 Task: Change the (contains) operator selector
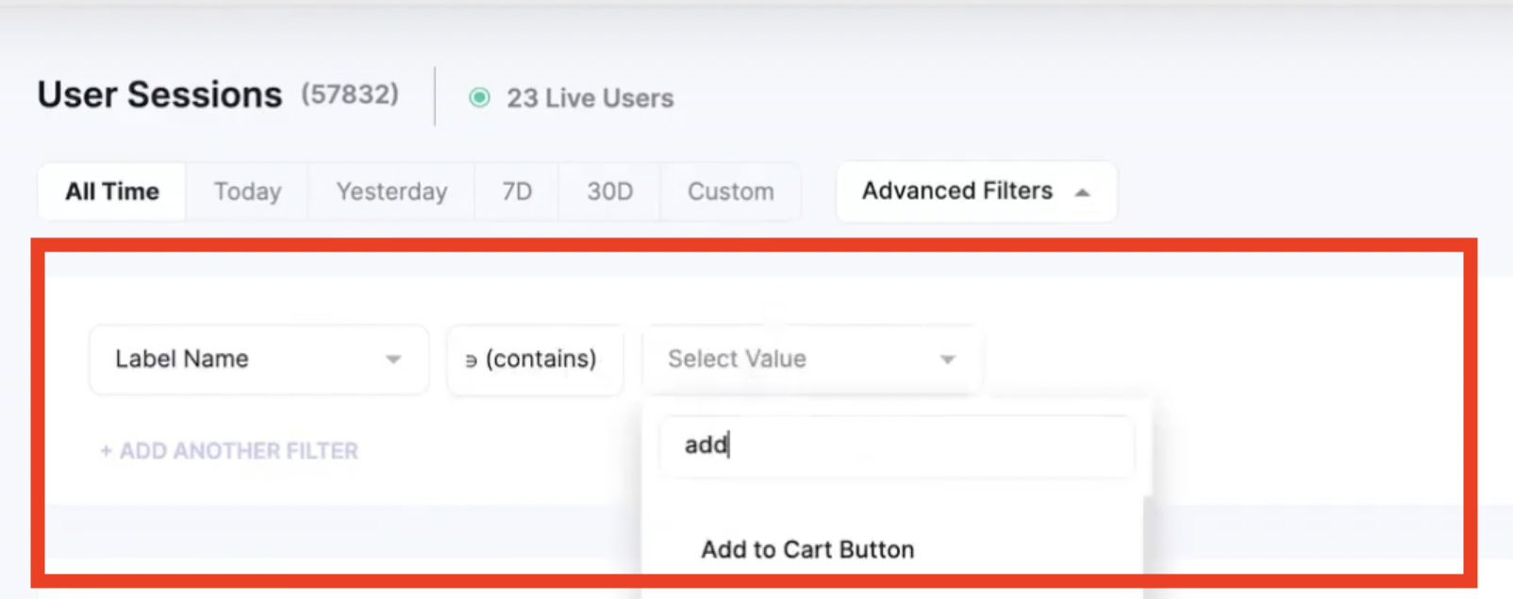(x=535, y=359)
